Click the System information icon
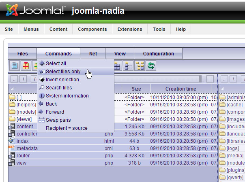This screenshot has height=182, width=245. pyautogui.click(x=41, y=96)
